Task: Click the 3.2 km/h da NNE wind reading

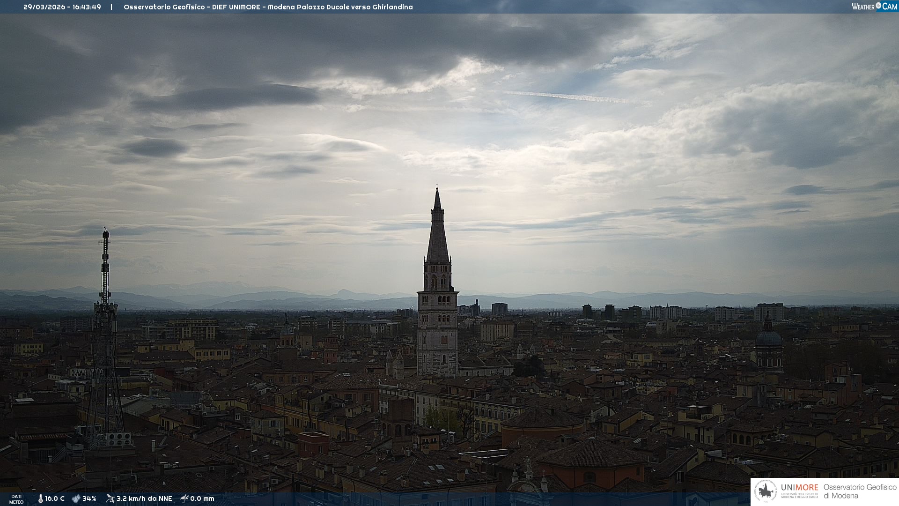Action: tap(144, 499)
